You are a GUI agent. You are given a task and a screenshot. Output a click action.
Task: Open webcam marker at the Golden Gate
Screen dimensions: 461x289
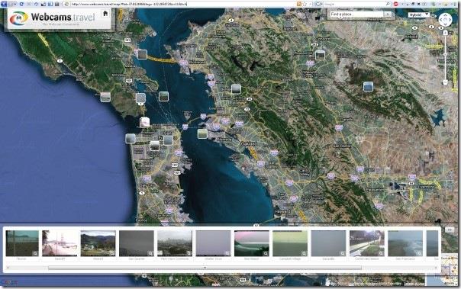click(144, 122)
